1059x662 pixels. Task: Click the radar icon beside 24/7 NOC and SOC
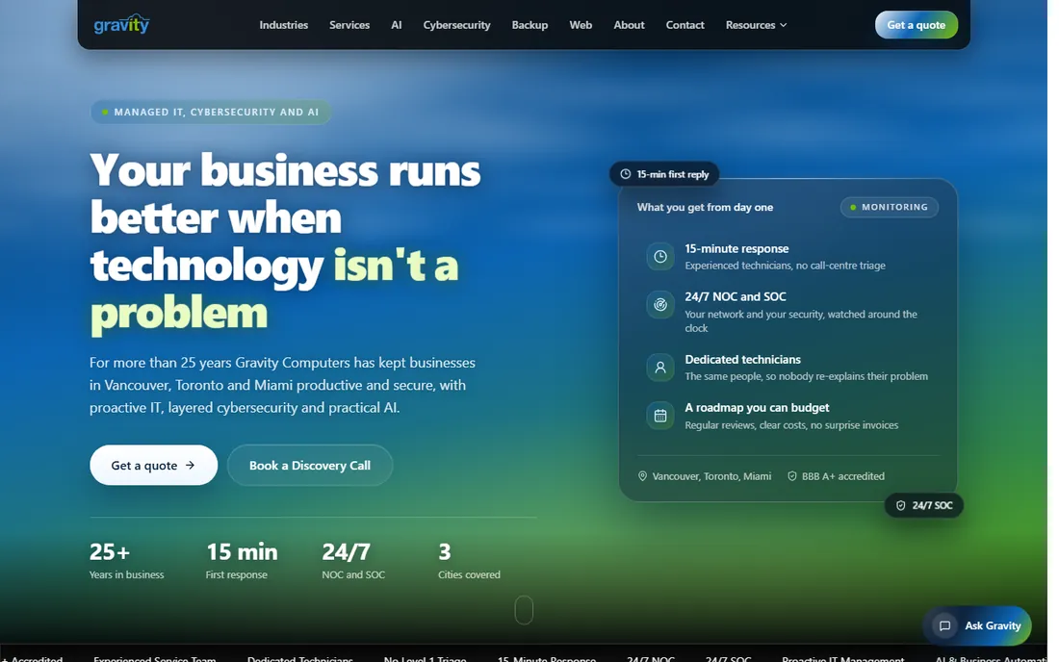659,304
